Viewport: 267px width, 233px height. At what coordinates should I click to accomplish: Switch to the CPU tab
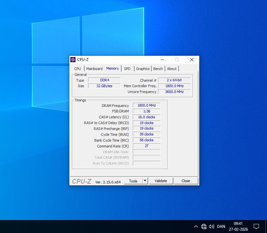tap(78, 69)
